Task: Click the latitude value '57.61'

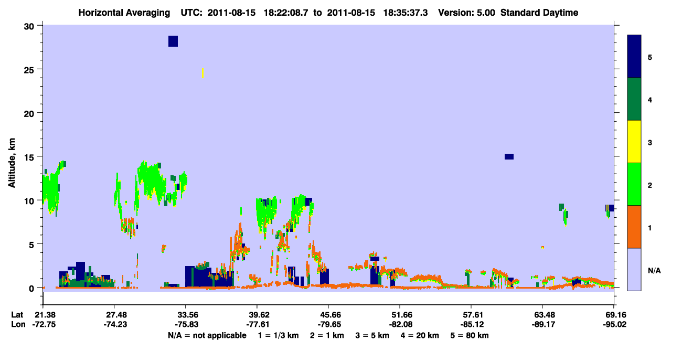Action: pos(471,315)
